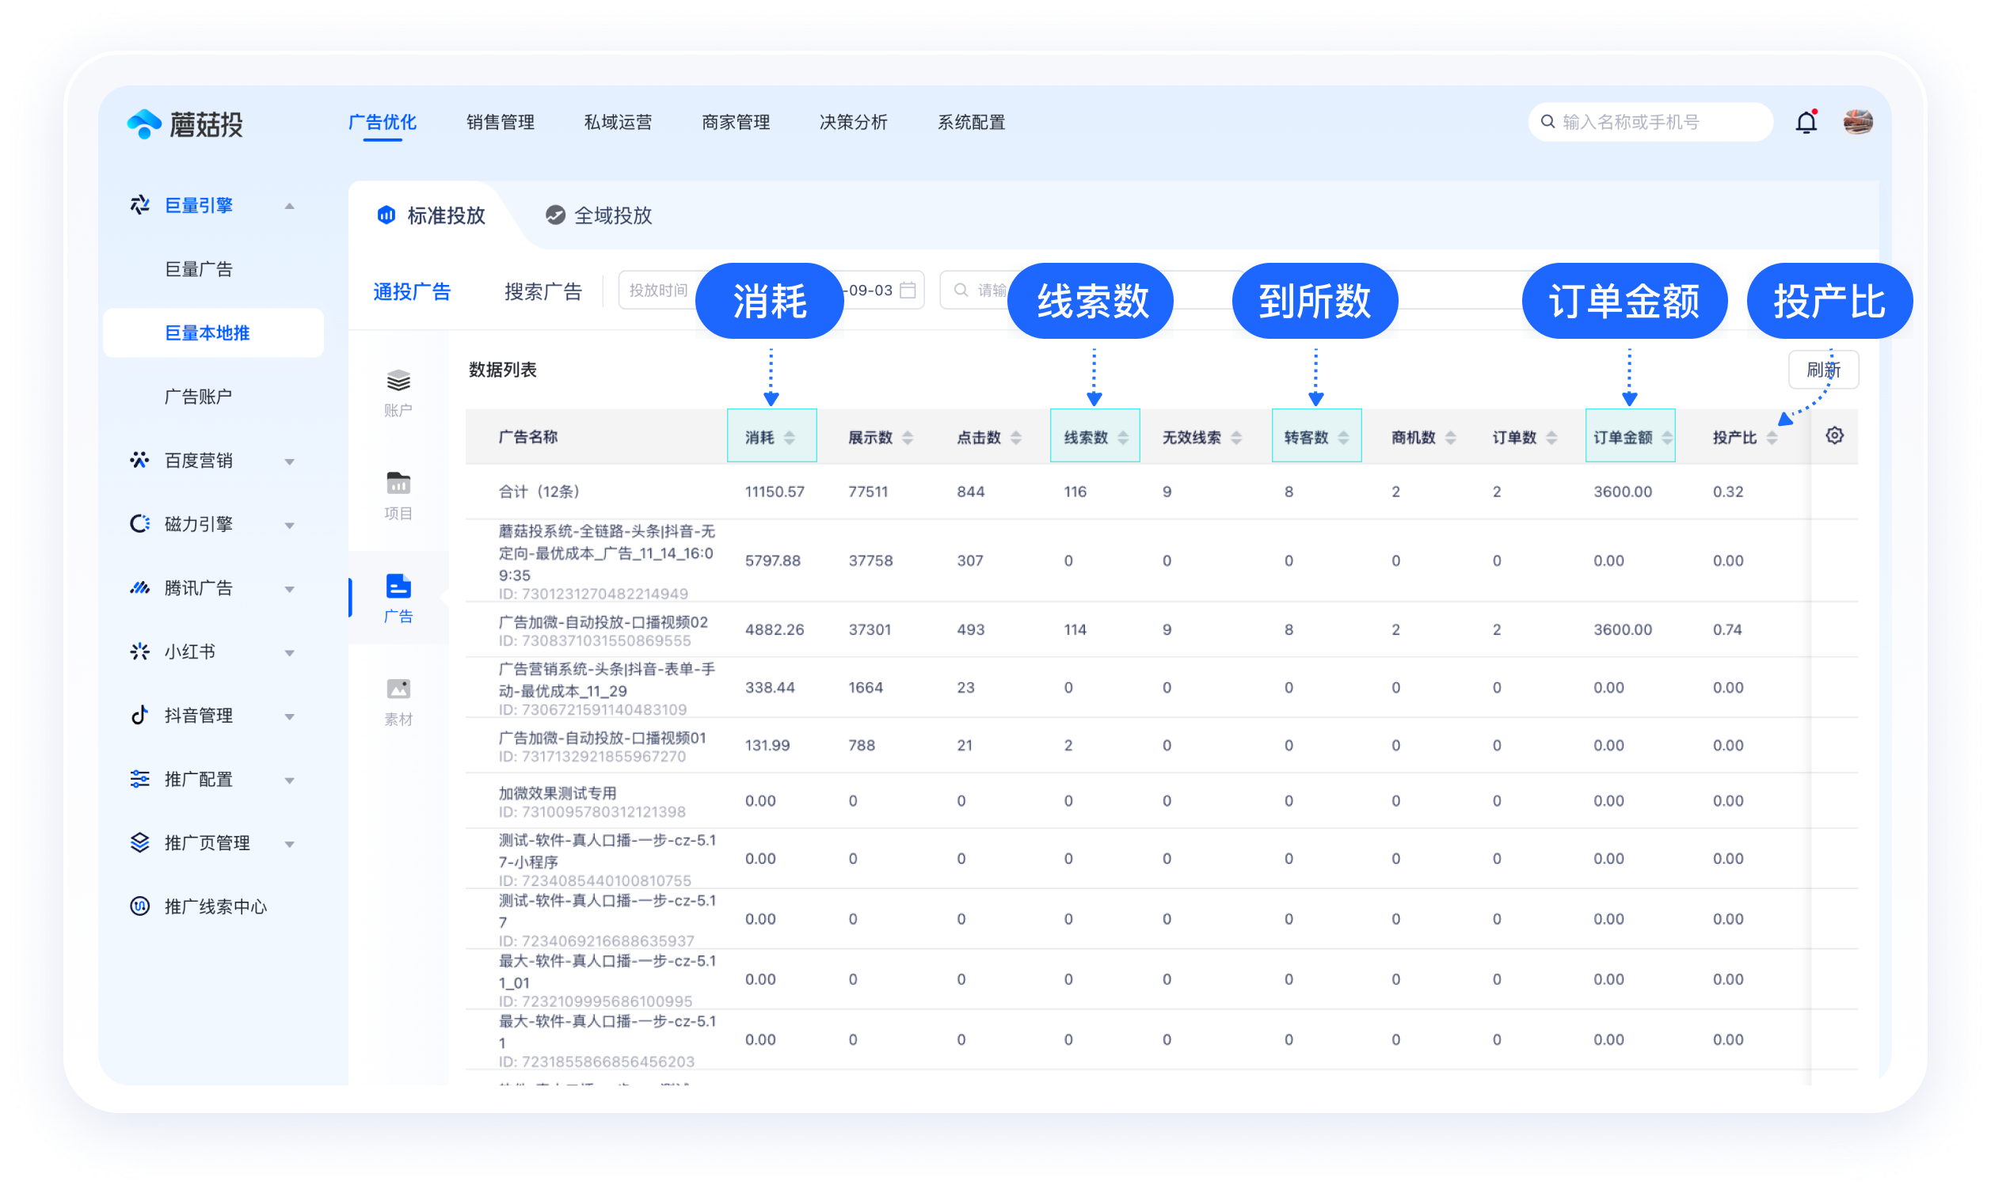Collapse the 巨量引擎 menu group

(x=289, y=206)
